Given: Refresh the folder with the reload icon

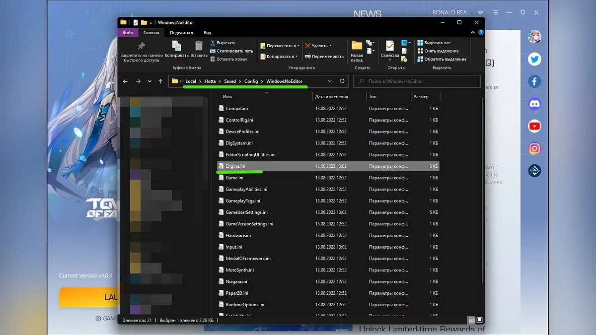Looking at the screenshot, I should click(x=342, y=81).
